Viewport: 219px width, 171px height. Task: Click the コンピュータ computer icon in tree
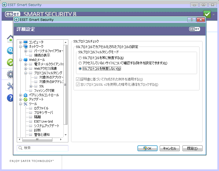pyautogui.click(x=26, y=42)
